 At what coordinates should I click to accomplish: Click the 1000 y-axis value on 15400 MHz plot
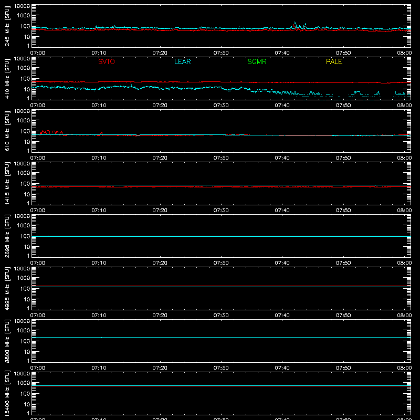coord(24,383)
